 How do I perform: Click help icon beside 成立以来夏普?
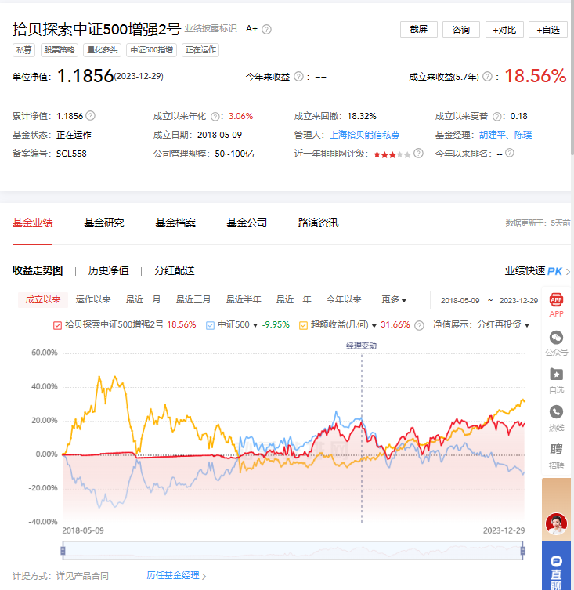497,117
